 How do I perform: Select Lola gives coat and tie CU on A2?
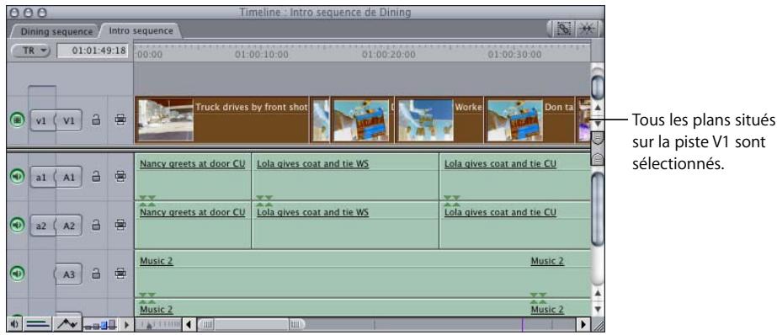coord(515,225)
